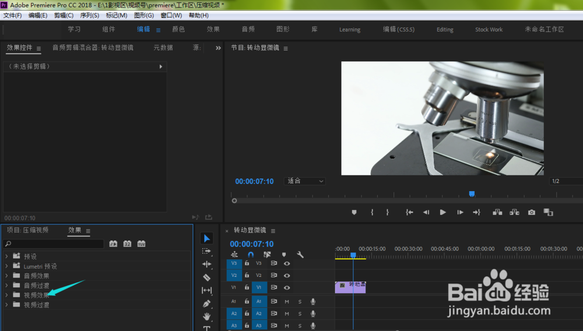Step back one frame
This screenshot has width=583, height=331.
[x=426, y=213]
